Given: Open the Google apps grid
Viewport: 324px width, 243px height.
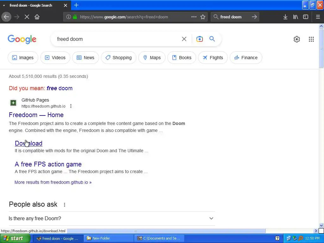Looking at the screenshot, I should [311, 39].
